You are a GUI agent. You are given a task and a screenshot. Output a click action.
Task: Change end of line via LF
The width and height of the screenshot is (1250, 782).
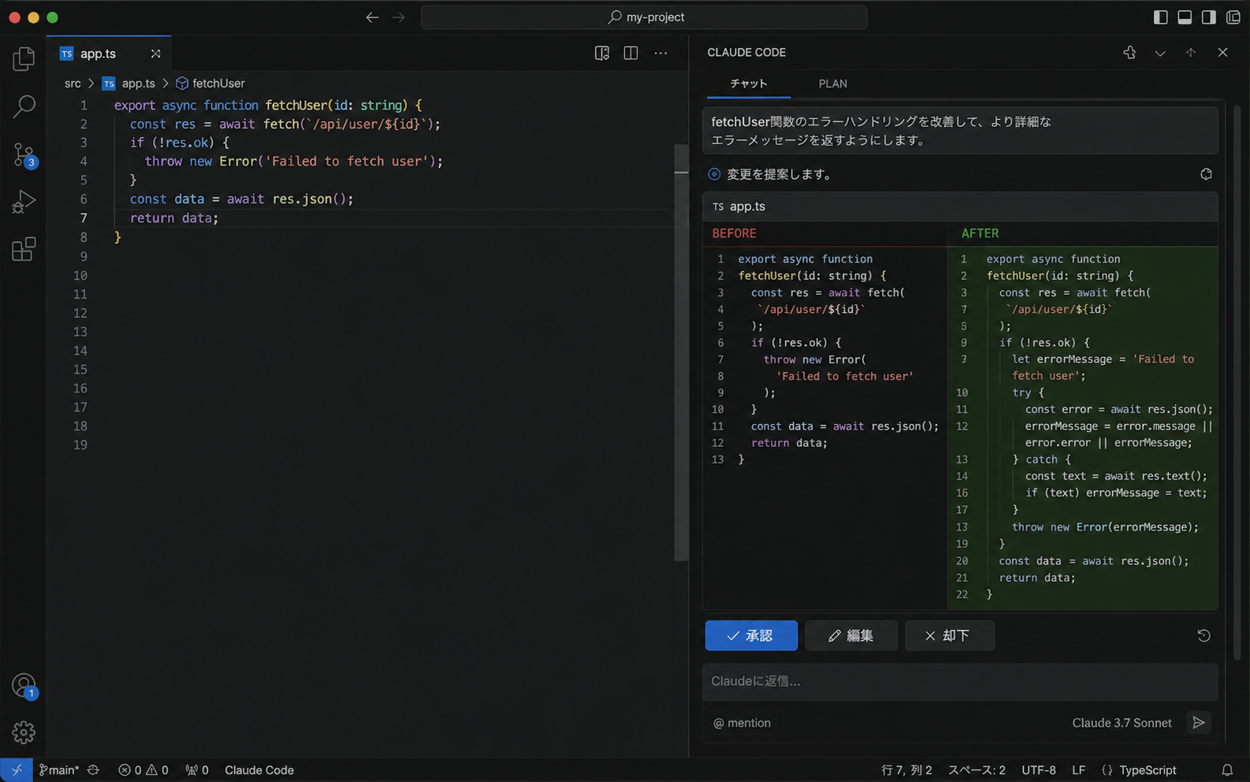(x=1078, y=770)
